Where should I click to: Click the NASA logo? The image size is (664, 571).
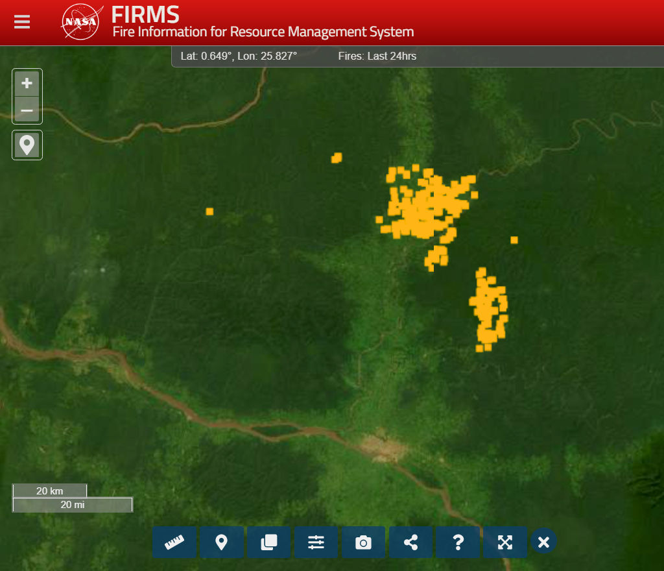pos(80,23)
